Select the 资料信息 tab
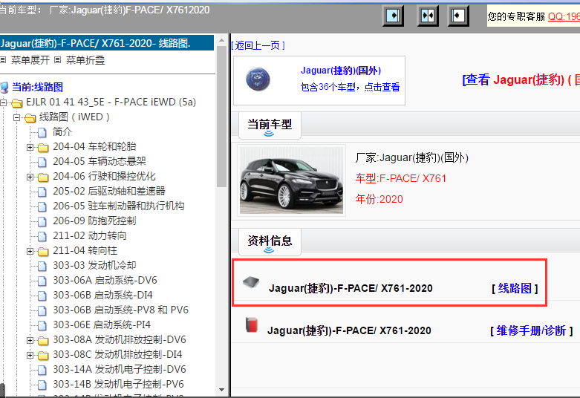Screen dimensions: 580x398 270,242
